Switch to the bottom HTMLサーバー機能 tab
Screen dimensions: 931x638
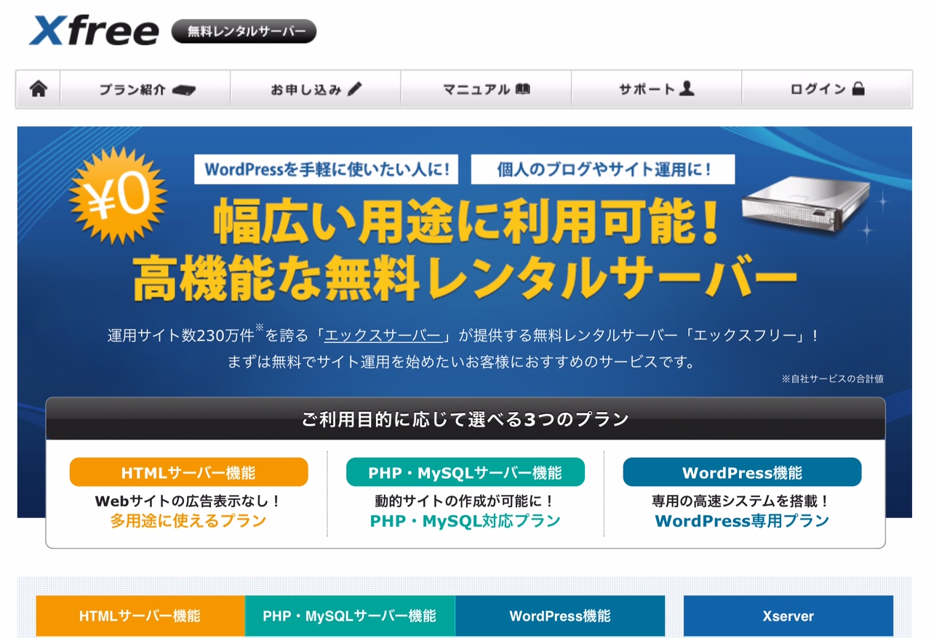point(140,615)
